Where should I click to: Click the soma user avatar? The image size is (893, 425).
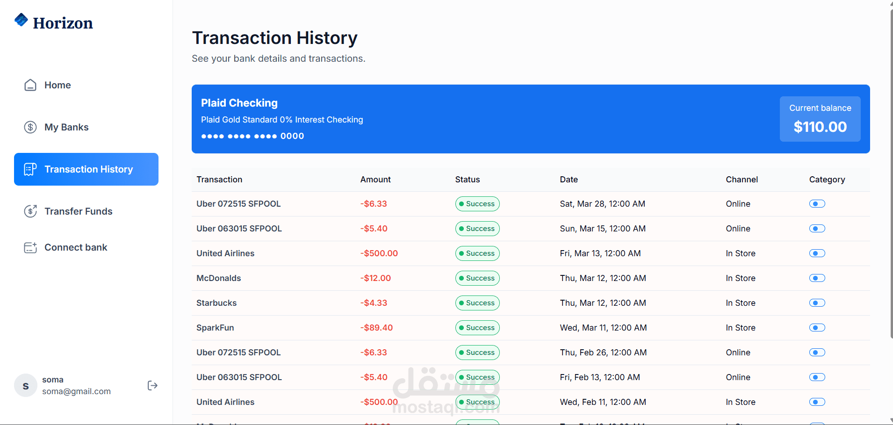26,385
